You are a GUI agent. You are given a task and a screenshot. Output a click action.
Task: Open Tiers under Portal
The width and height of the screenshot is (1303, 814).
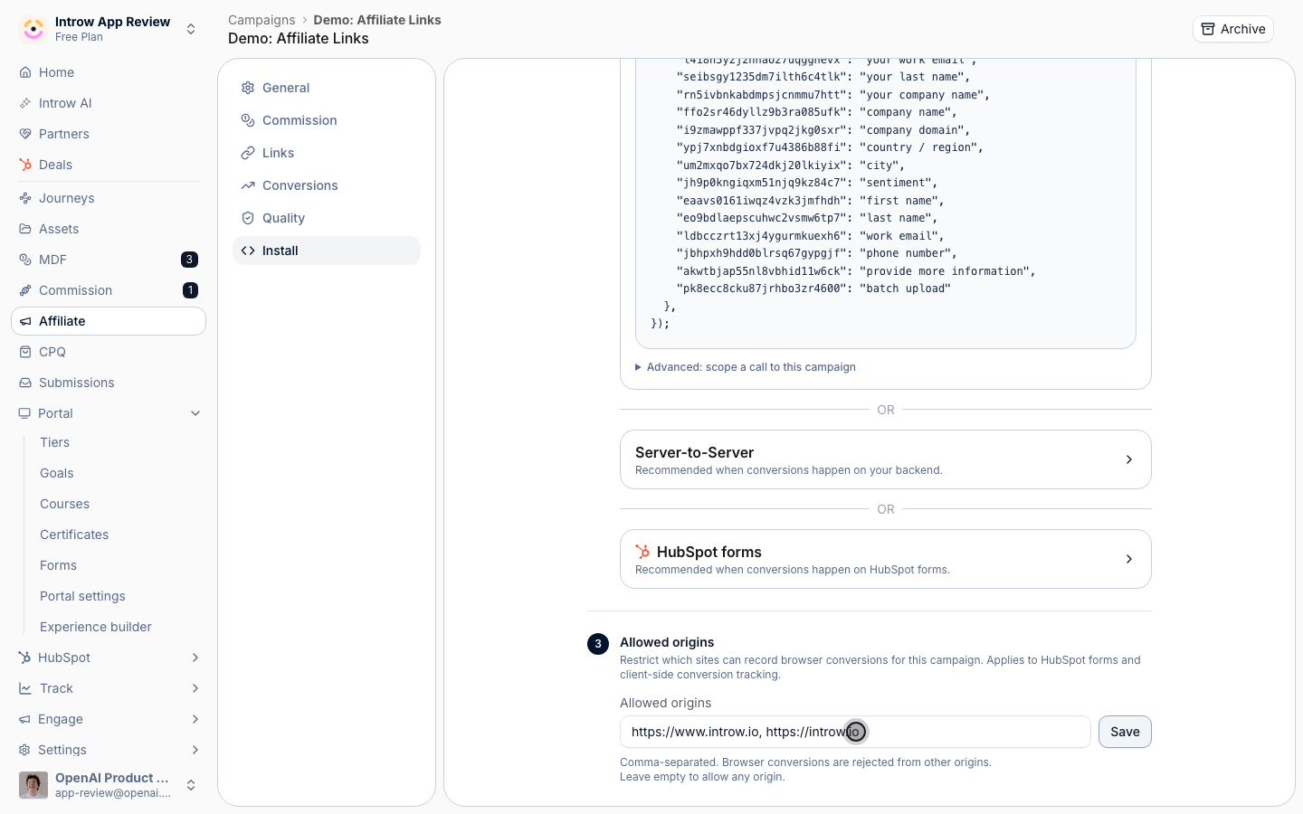pyautogui.click(x=54, y=442)
